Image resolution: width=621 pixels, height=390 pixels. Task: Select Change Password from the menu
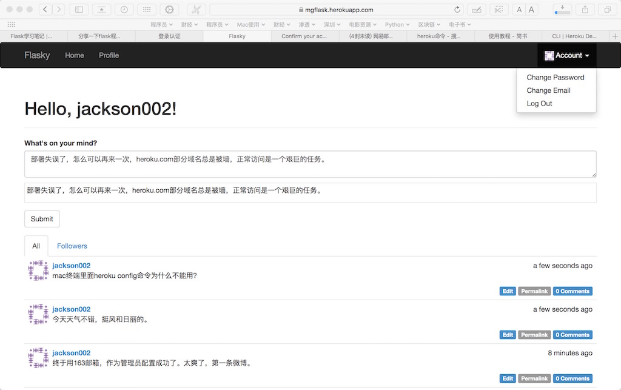tap(555, 77)
